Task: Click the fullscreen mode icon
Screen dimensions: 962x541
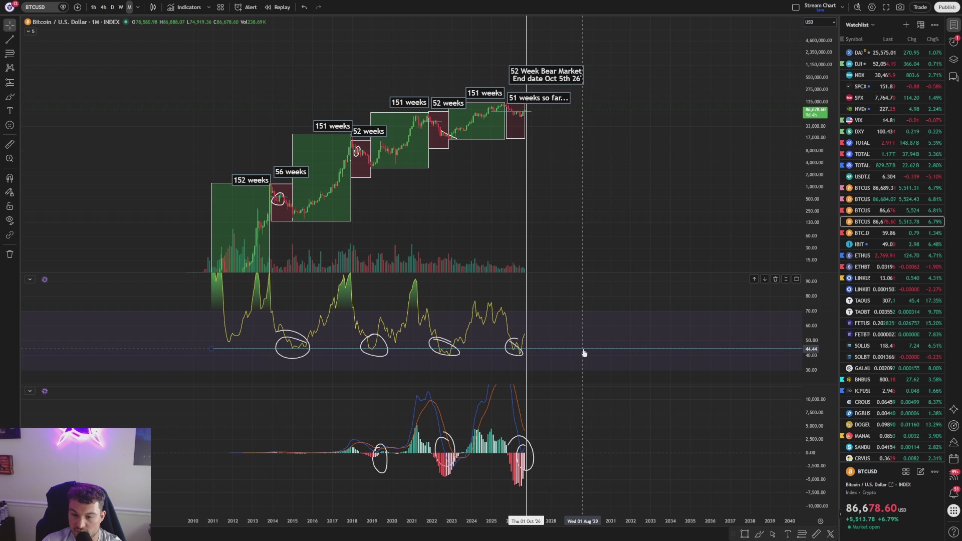Action: click(x=886, y=7)
